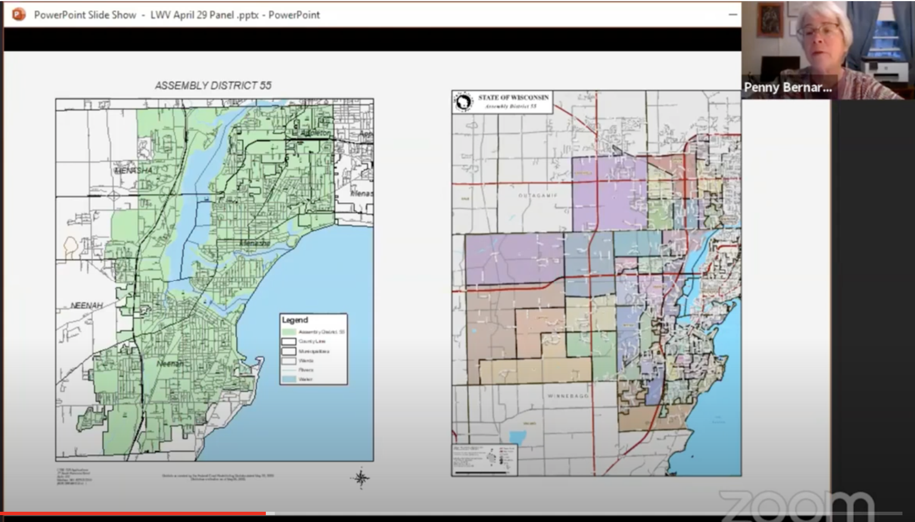Click the Penny Bernar... name label
This screenshot has height=522, width=915.
coord(787,87)
